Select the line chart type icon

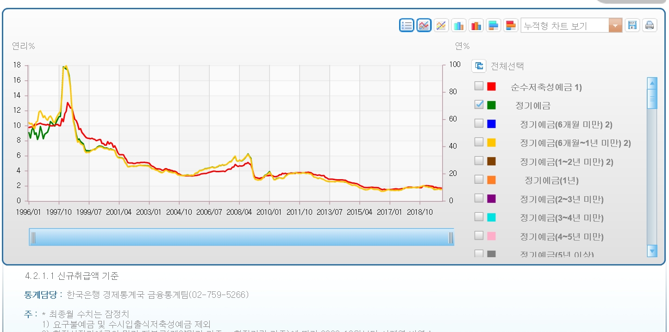[x=424, y=25]
